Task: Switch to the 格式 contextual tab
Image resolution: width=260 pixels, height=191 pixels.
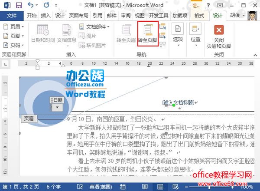Action: (199, 16)
